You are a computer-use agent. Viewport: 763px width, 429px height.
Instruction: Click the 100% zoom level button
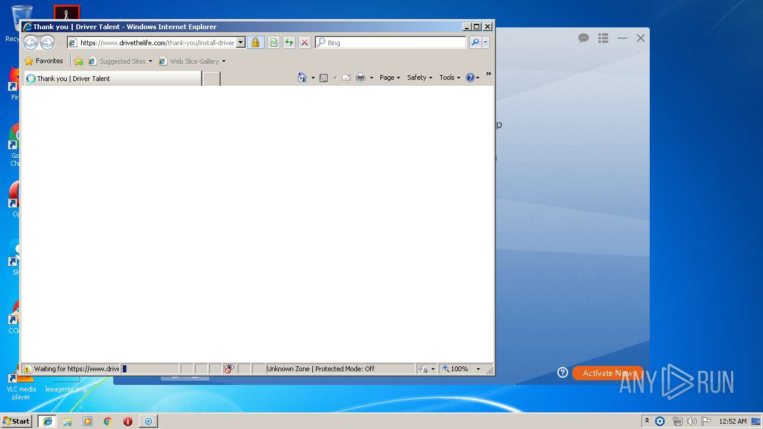tap(456, 369)
